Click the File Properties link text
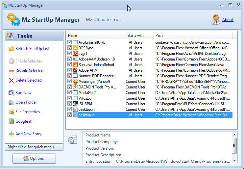Image resolution: width=244 pixels, height=169 pixels. coord(28,112)
